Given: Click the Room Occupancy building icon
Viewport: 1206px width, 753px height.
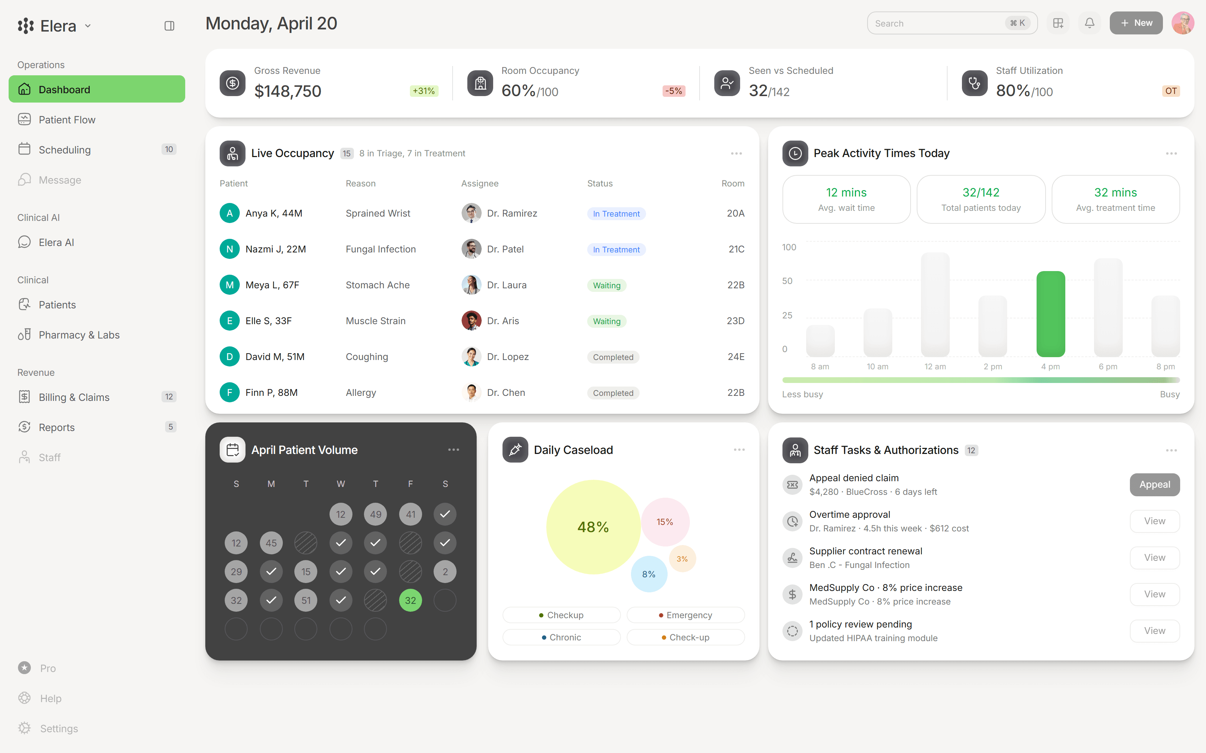Looking at the screenshot, I should pos(480,83).
